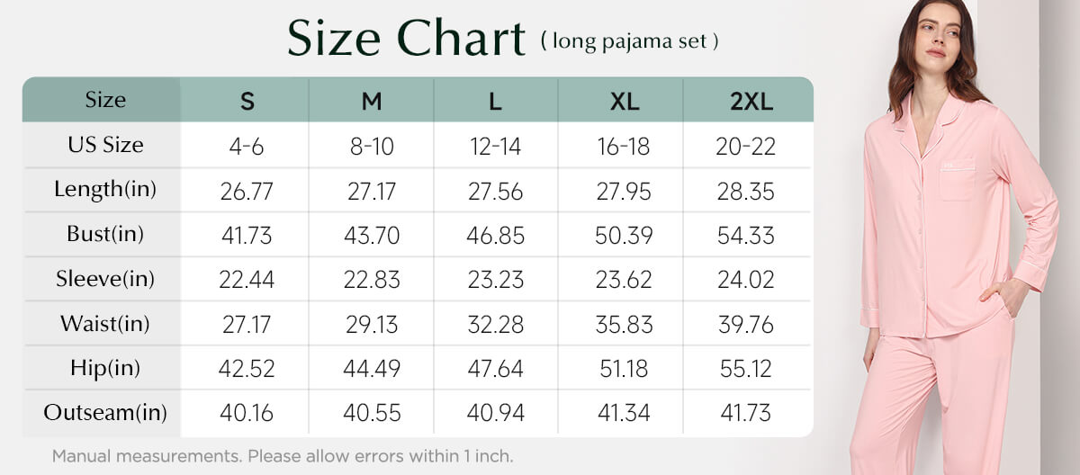
Task: Click the Bust(in) row label
Action: 105,234
